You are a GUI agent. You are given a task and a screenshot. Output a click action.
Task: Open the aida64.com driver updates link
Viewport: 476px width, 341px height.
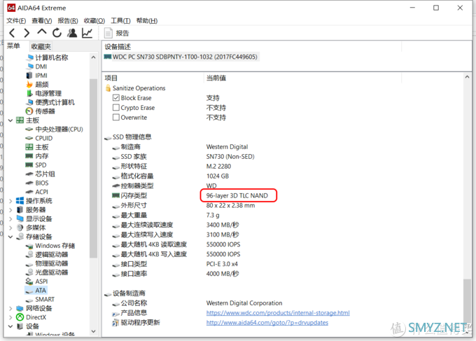(x=267, y=323)
